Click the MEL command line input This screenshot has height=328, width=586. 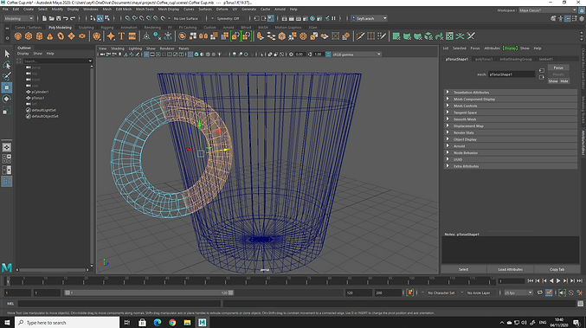[119, 304]
